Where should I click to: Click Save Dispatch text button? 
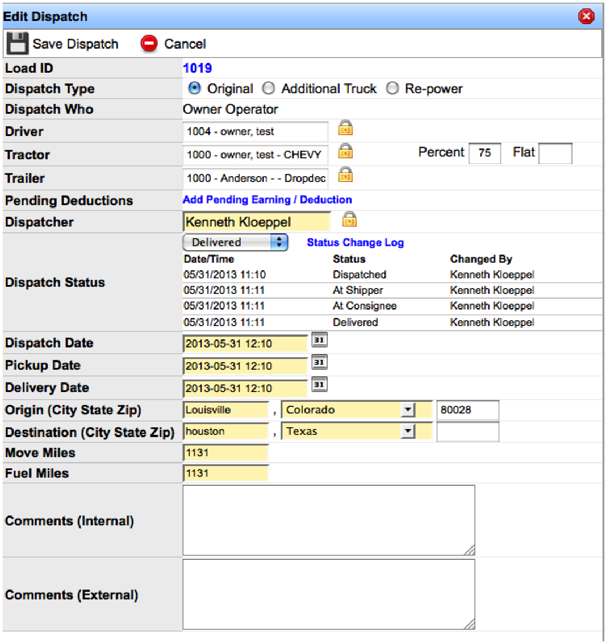point(75,44)
